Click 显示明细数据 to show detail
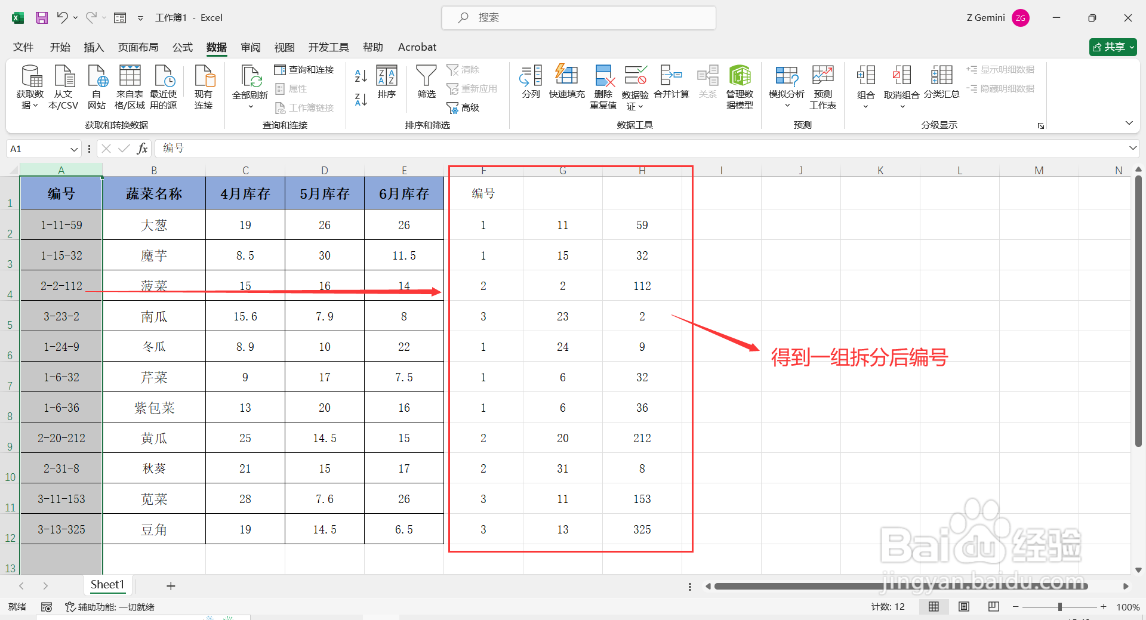 (x=1001, y=69)
